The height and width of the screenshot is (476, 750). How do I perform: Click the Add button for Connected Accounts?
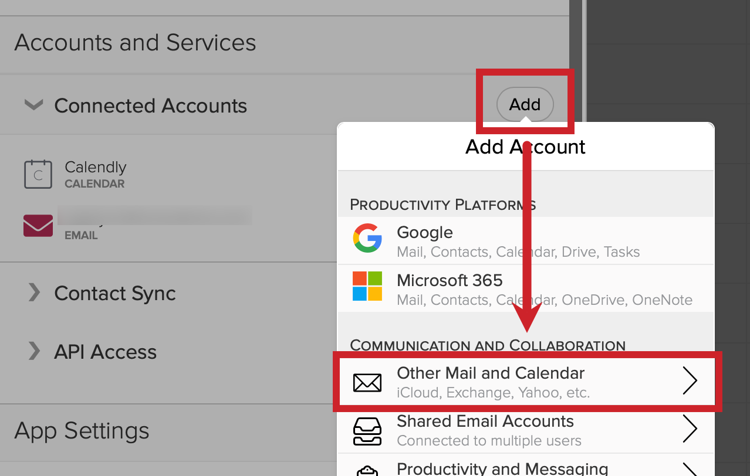pyautogui.click(x=525, y=104)
